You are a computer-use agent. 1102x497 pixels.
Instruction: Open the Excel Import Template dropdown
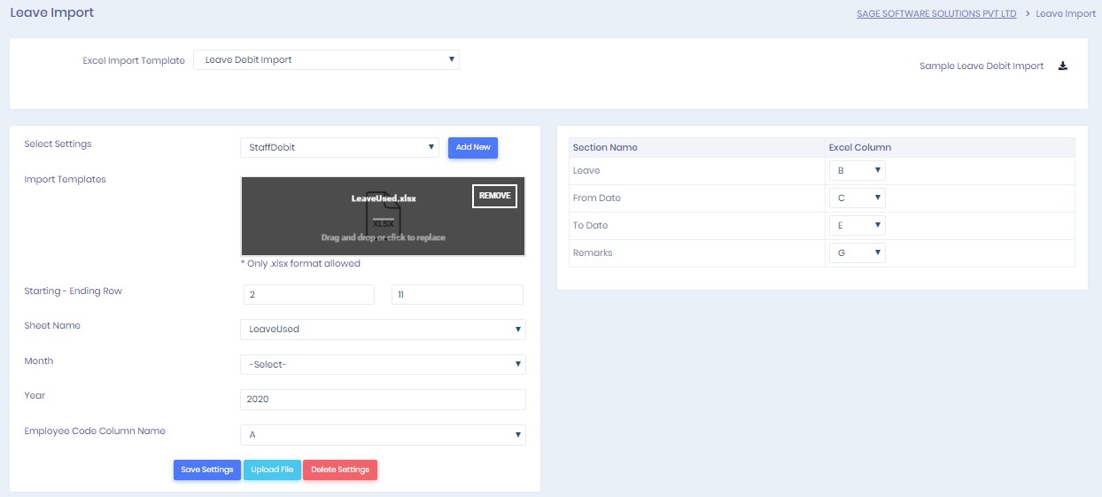click(x=326, y=59)
